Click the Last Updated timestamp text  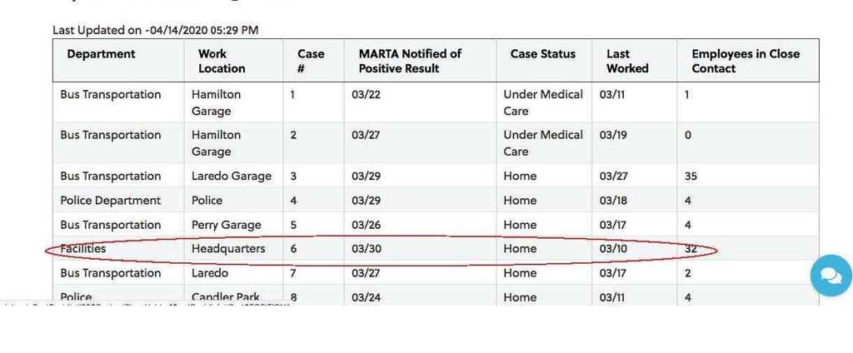pyautogui.click(x=156, y=30)
